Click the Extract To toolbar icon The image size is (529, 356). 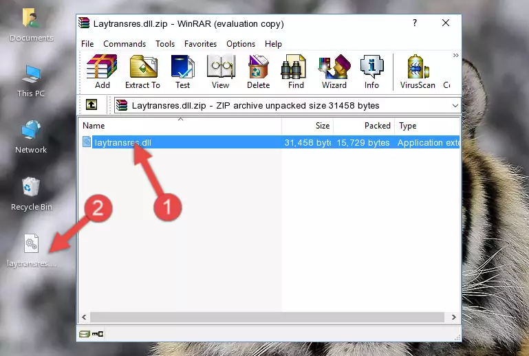(x=142, y=71)
